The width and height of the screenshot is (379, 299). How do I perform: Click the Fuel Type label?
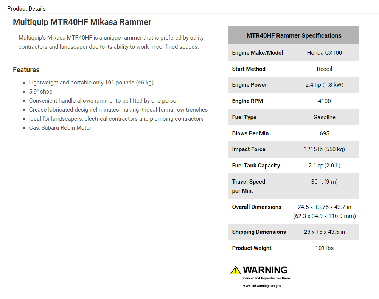point(244,117)
